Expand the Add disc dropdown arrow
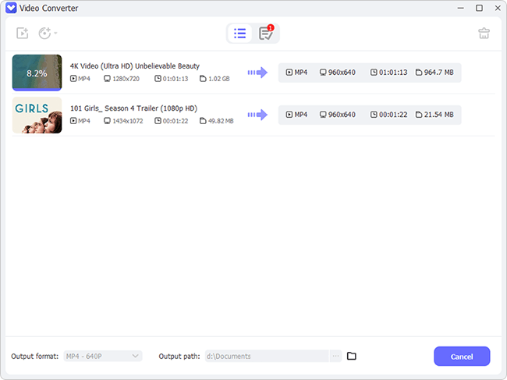507x380 pixels. [x=55, y=33]
